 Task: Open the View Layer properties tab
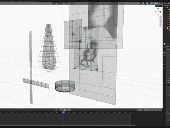pos(164,56)
